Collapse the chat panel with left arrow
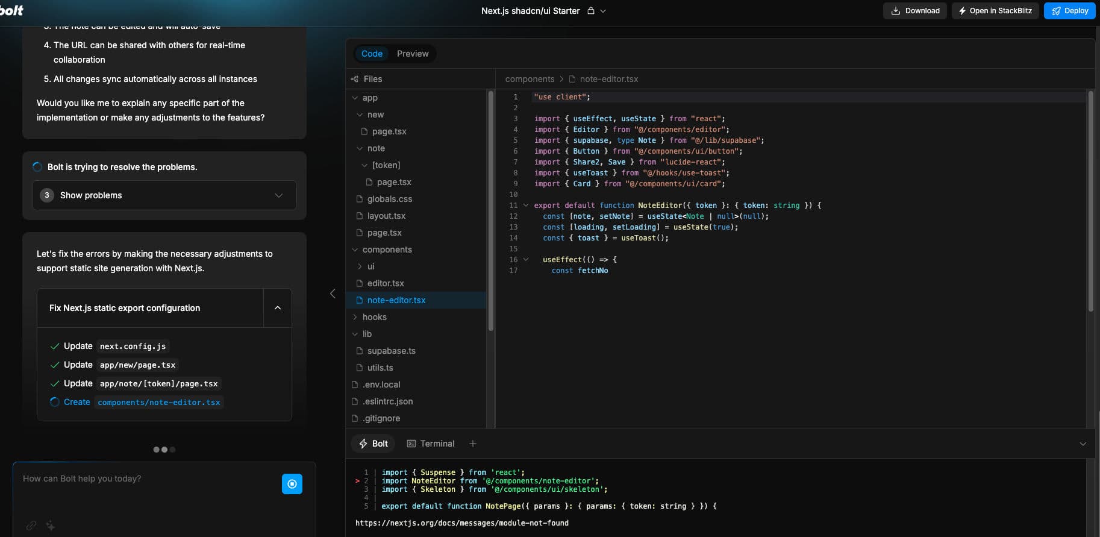This screenshot has height=537, width=1100. tap(333, 294)
